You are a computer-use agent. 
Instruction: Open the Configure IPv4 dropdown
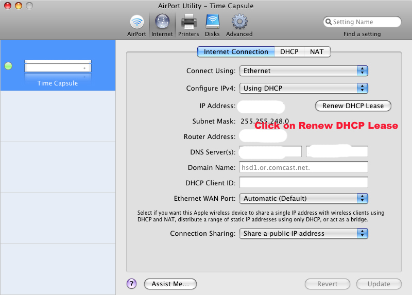point(304,88)
